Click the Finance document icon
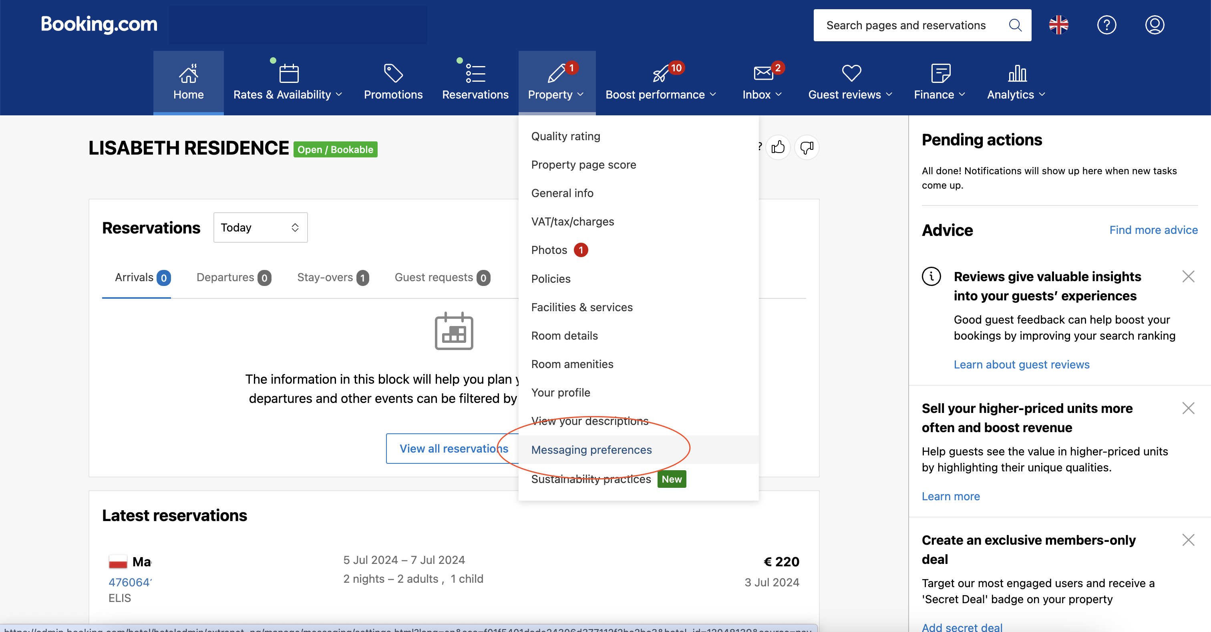The height and width of the screenshot is (632, 1211). pyautogui.click(x=940, y=73)
